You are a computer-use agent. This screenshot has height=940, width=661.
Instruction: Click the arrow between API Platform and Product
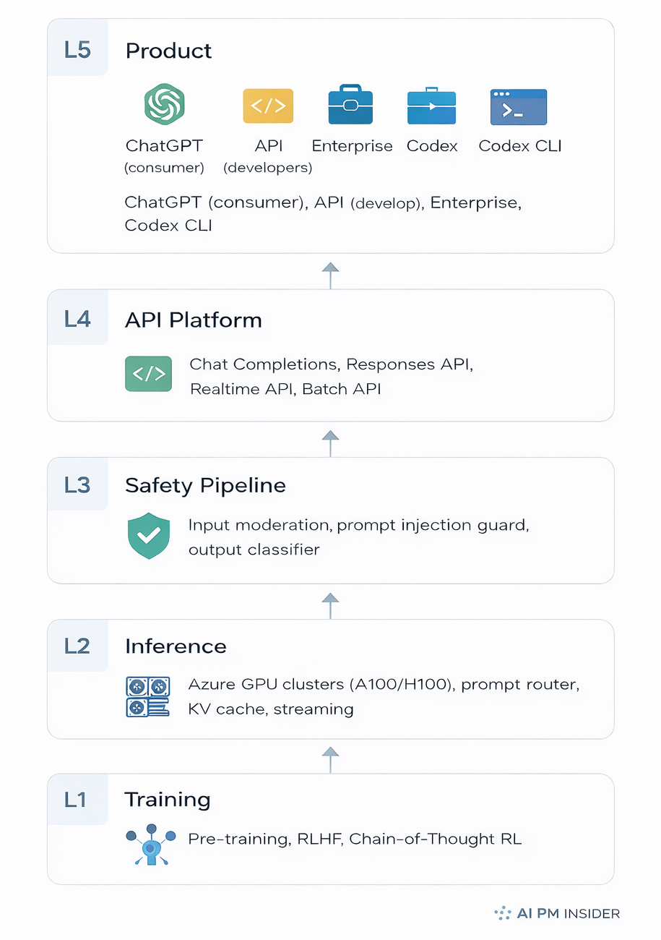coord(330,275)
